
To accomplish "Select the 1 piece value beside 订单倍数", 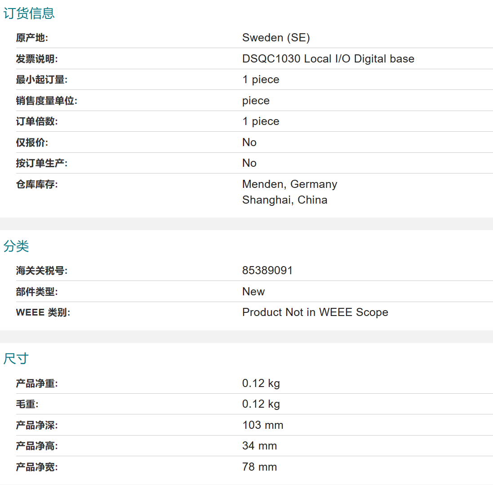I will pyautogui.click(x=261, y=121).
